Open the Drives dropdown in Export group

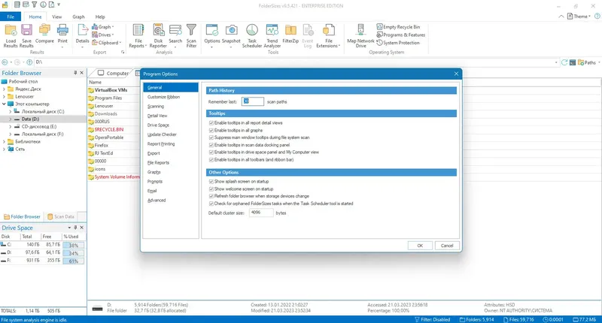(x=103, y=35)
